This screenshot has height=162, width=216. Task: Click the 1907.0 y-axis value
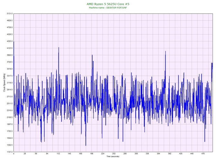tap(10, 124)
